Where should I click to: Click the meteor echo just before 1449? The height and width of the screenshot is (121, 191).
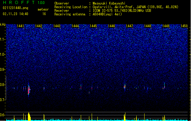tap(164, 86)
